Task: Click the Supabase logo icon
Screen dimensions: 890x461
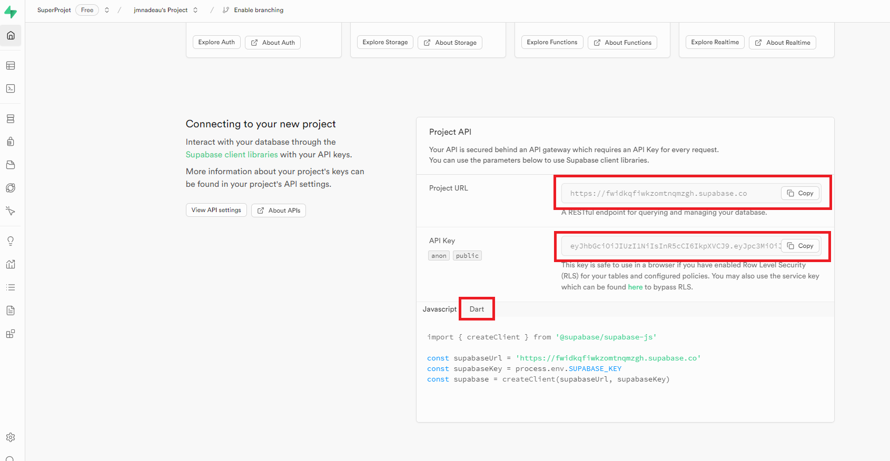Action: click(11, 11)
